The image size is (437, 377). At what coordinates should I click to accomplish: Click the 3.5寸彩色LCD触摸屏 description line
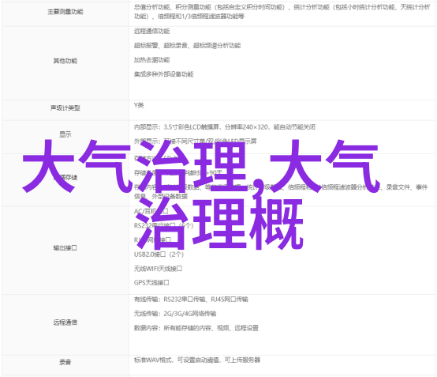click(224, 127)
